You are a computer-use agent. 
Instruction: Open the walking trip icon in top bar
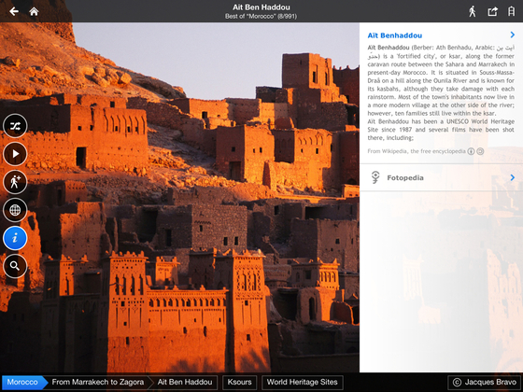click(x=473, y=11)
